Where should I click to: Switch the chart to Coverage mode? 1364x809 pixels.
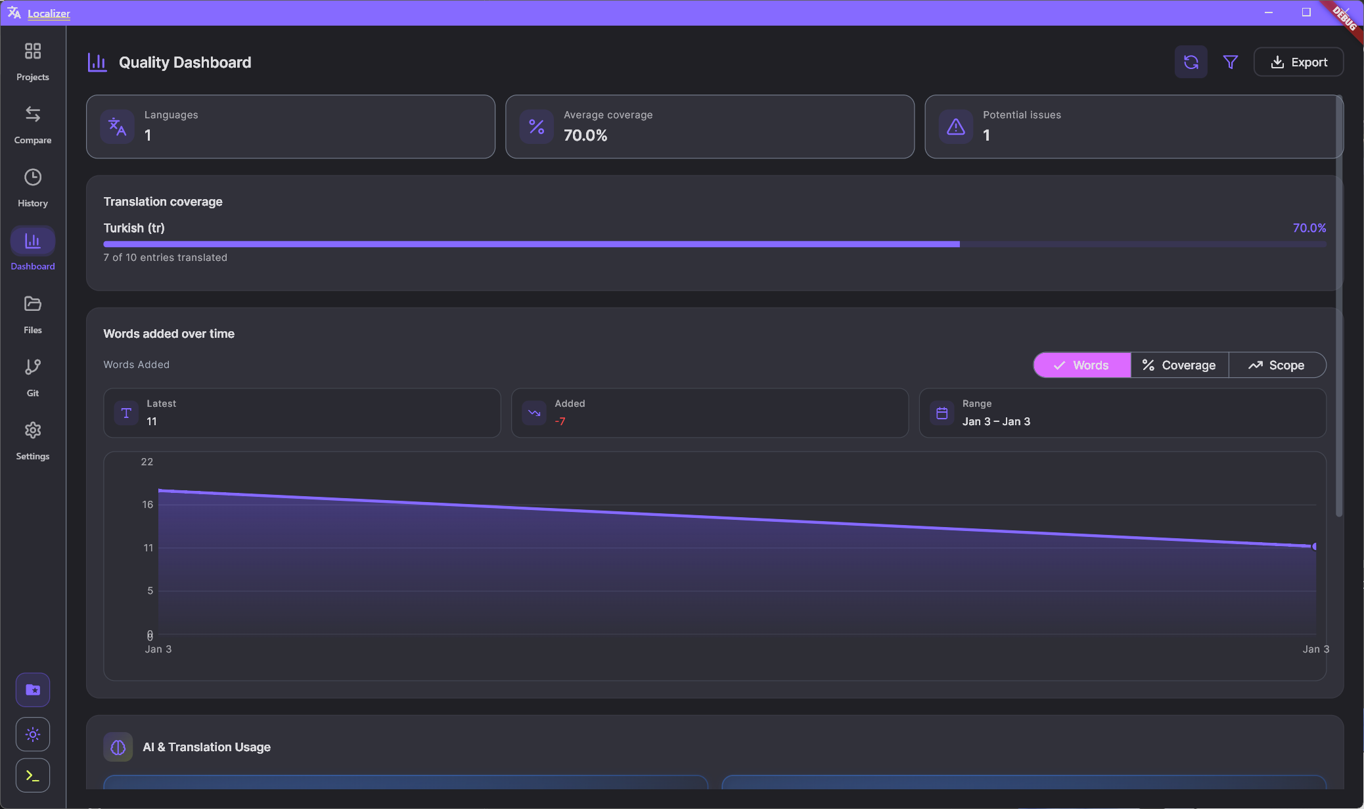pyautogui.click(x=1180, y=365)
